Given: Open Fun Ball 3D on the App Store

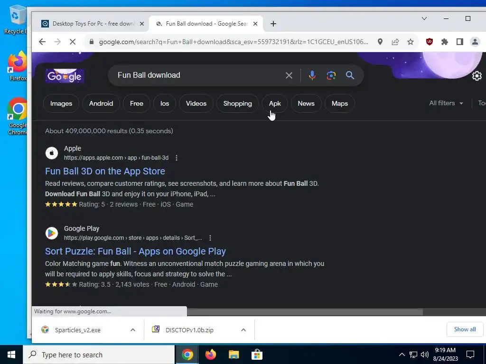Looking at the screenshot, I should [105, 171].
